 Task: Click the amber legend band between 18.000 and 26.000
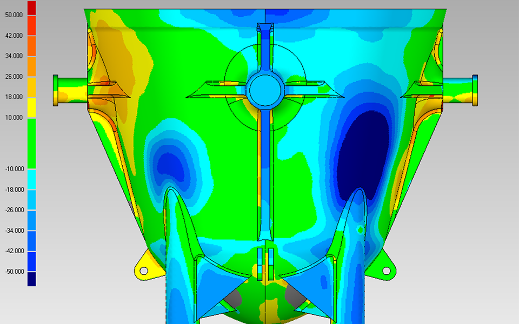(31, 87)
